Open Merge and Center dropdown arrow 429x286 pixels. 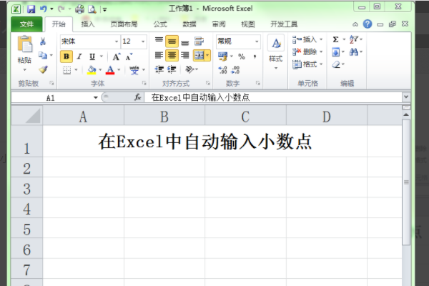(x=207, y=56)
